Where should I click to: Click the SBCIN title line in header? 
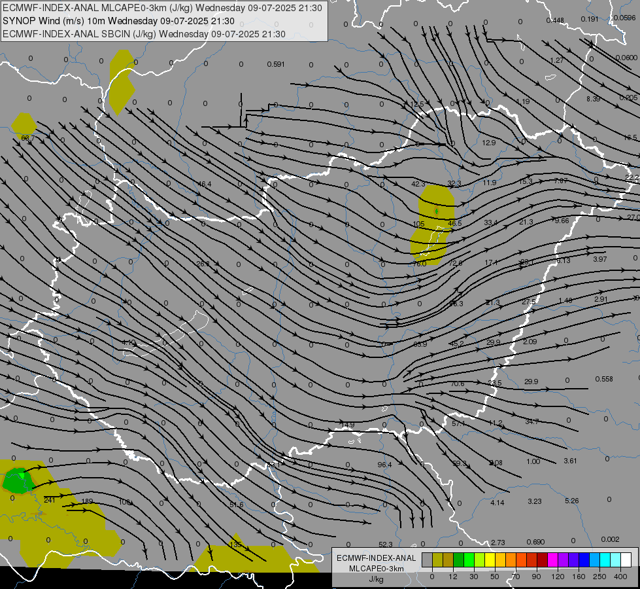pos(144,34)
